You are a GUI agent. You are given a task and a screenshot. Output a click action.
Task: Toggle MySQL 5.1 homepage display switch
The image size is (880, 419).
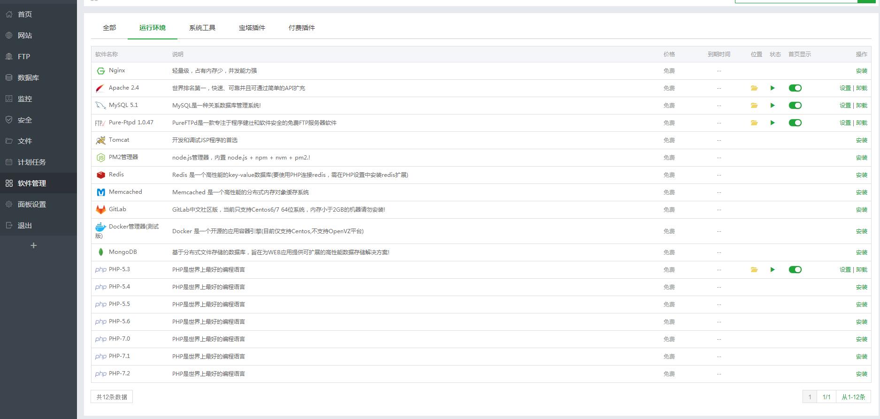(795, 106)
